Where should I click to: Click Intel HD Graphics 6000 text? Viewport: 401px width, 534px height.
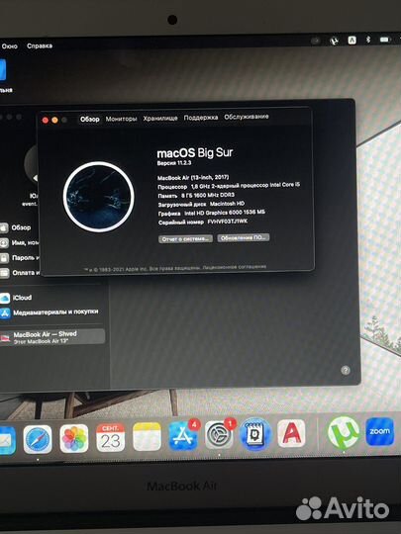(x=225, y=213)
